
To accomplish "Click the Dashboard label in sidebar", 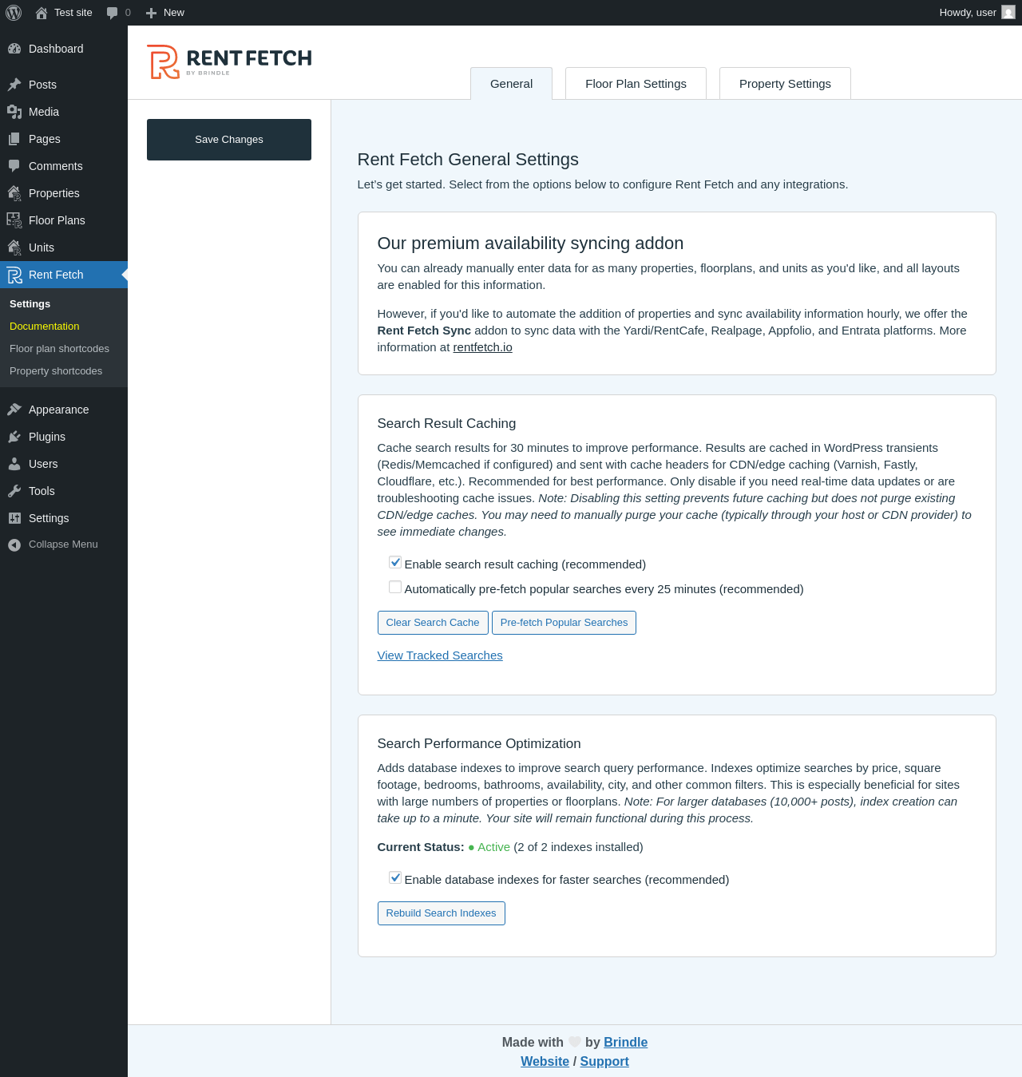I will (x=56, y=49).
